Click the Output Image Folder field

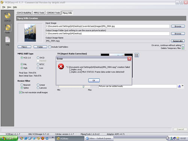tap(108, 33)
